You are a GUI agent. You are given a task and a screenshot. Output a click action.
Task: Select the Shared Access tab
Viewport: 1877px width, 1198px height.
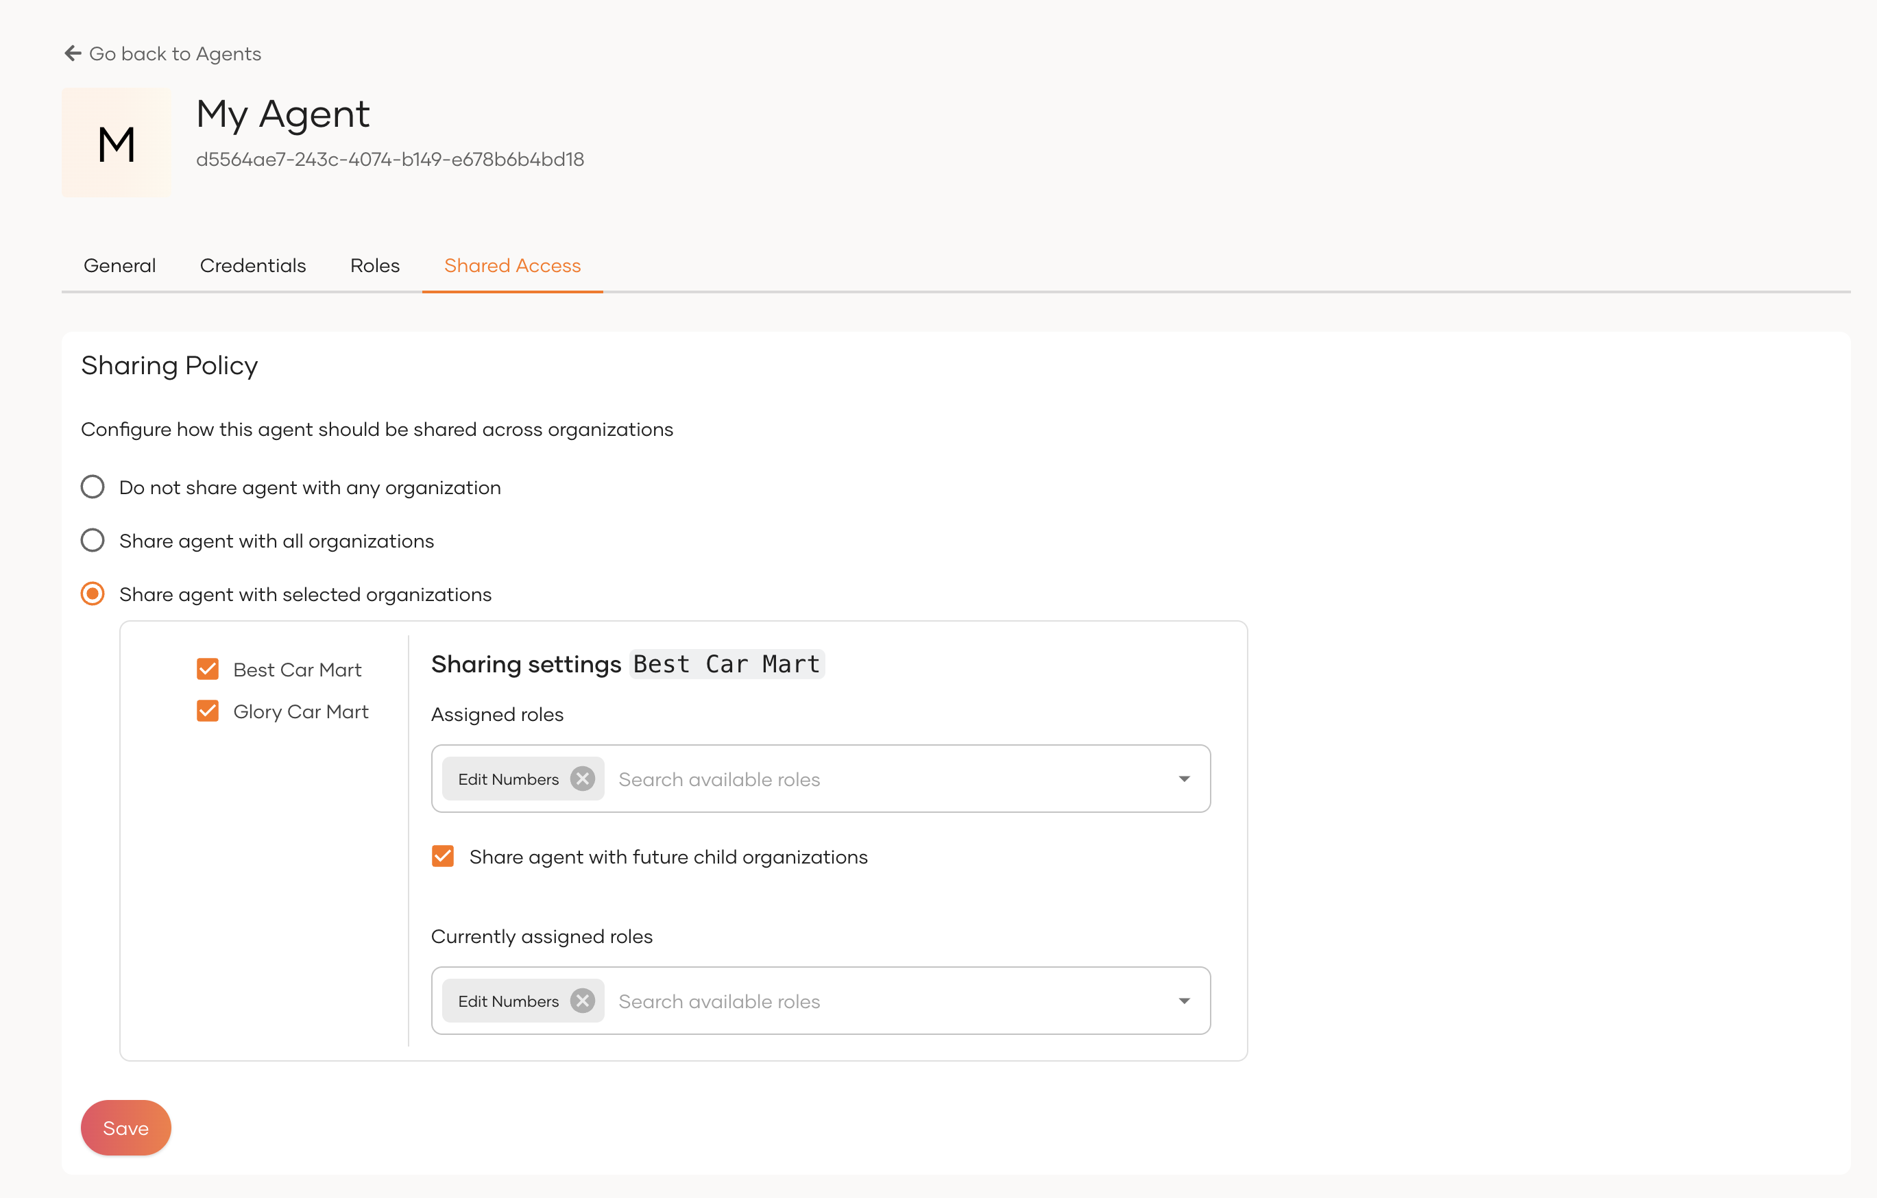pos(512,266)
